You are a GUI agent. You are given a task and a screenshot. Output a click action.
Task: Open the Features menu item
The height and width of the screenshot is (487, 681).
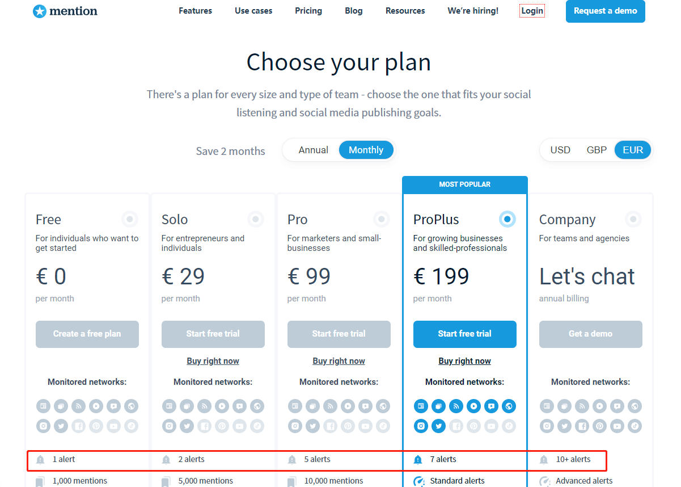pyautogui.click(x=195, y=11)
